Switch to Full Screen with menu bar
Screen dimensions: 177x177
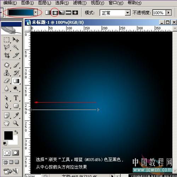(x=11, y=162)
